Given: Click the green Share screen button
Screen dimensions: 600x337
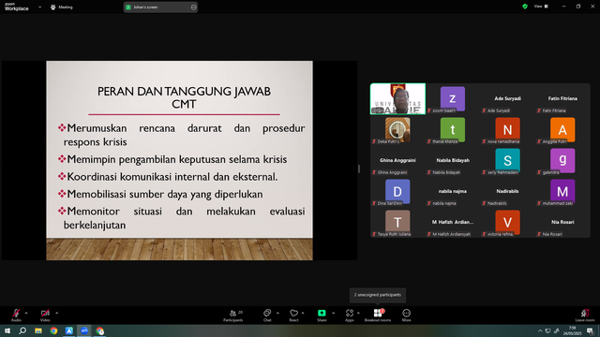Looking at the screenshot, I should tap(322, 315).
